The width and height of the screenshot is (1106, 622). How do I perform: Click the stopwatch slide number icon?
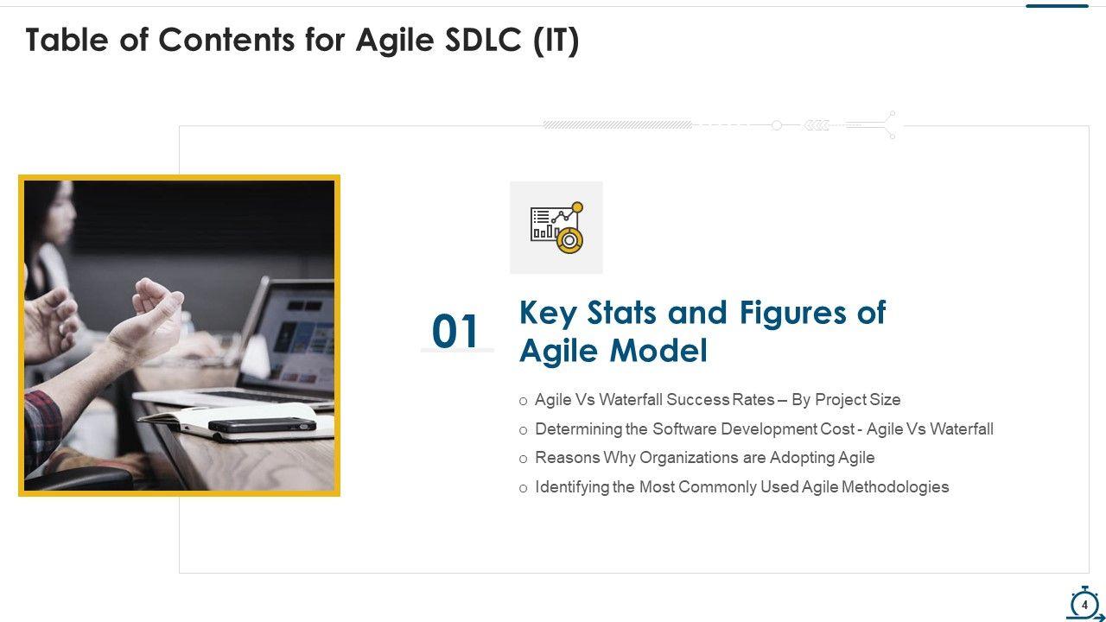click(1084, 604)
